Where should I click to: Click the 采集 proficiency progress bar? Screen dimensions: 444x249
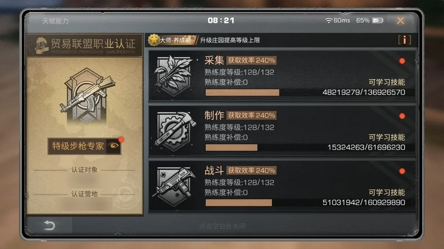[305, 93]
